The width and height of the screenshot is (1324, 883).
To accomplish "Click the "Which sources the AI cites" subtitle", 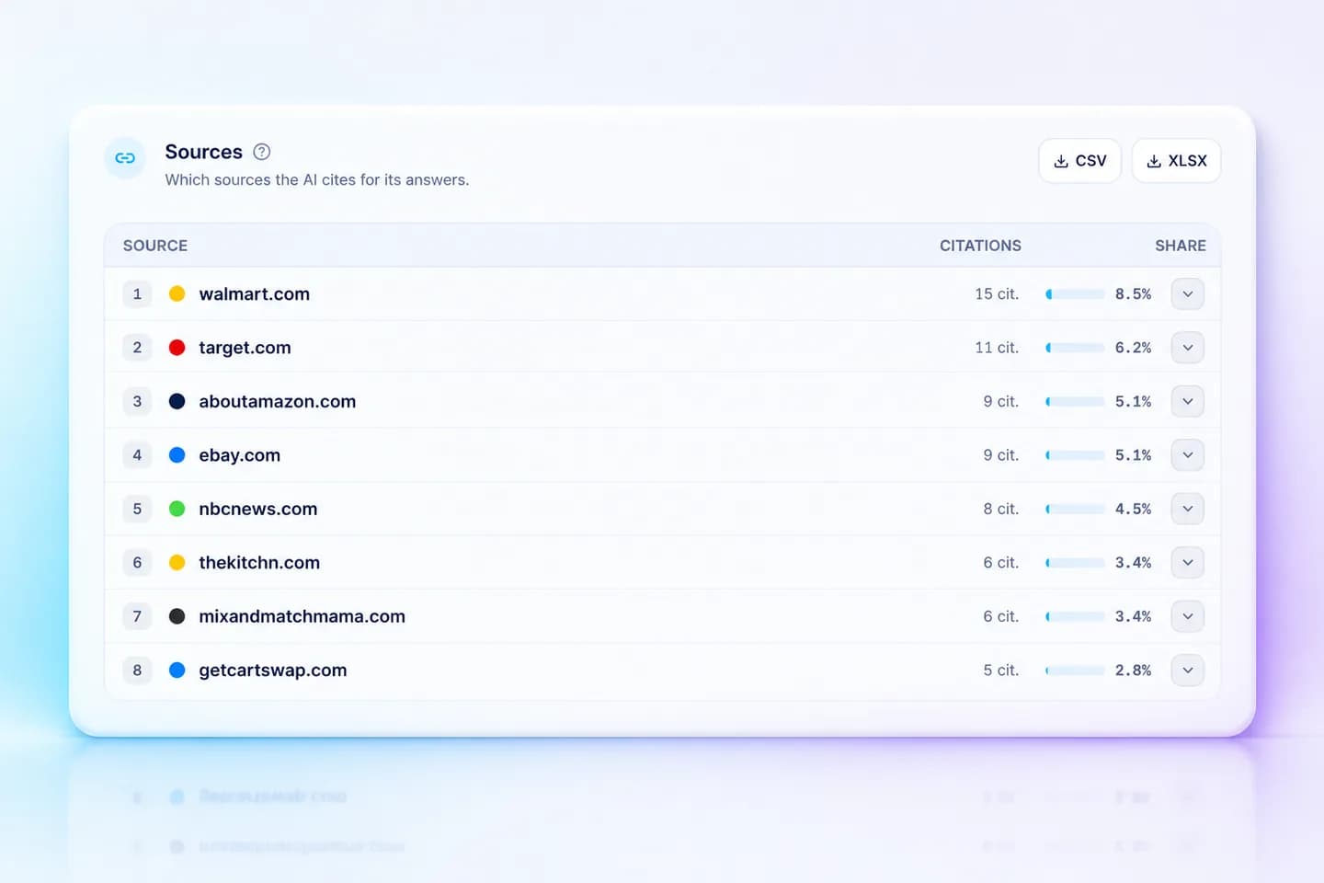I will pos(317,180).
